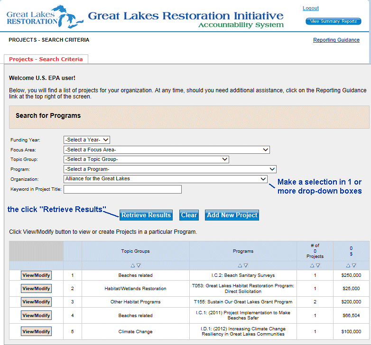The width and height of the screenshot is (371, 345).
Task: Click 'I.C.1: (2011) Project Implementation' program cell
Action: pyautogui.click(x=243, y=315)
